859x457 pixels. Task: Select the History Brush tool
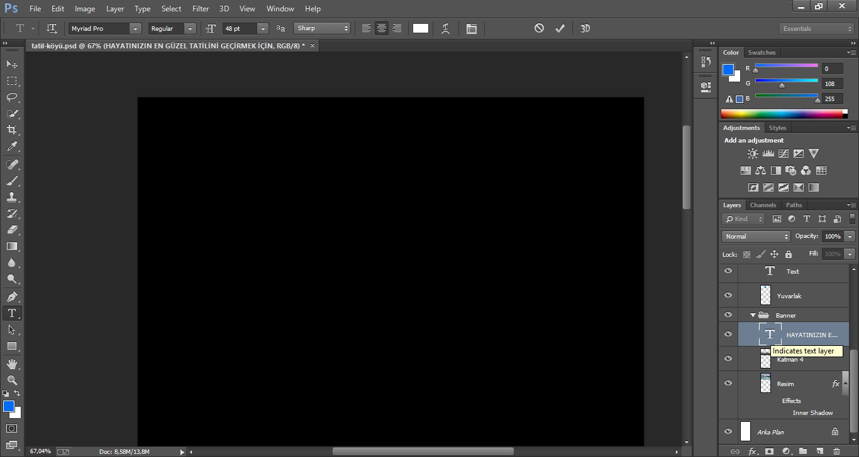pyautogui.click(x=12, y=213)
